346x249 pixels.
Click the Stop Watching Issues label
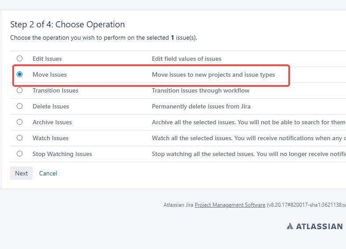click(62, 154)
